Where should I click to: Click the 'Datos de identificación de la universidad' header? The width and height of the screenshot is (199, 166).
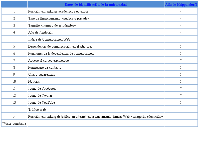95,5
